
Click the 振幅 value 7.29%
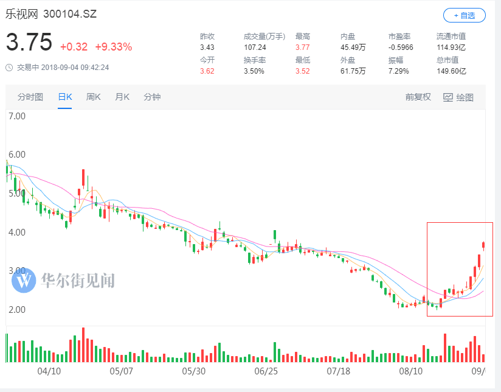coord(398,71)
